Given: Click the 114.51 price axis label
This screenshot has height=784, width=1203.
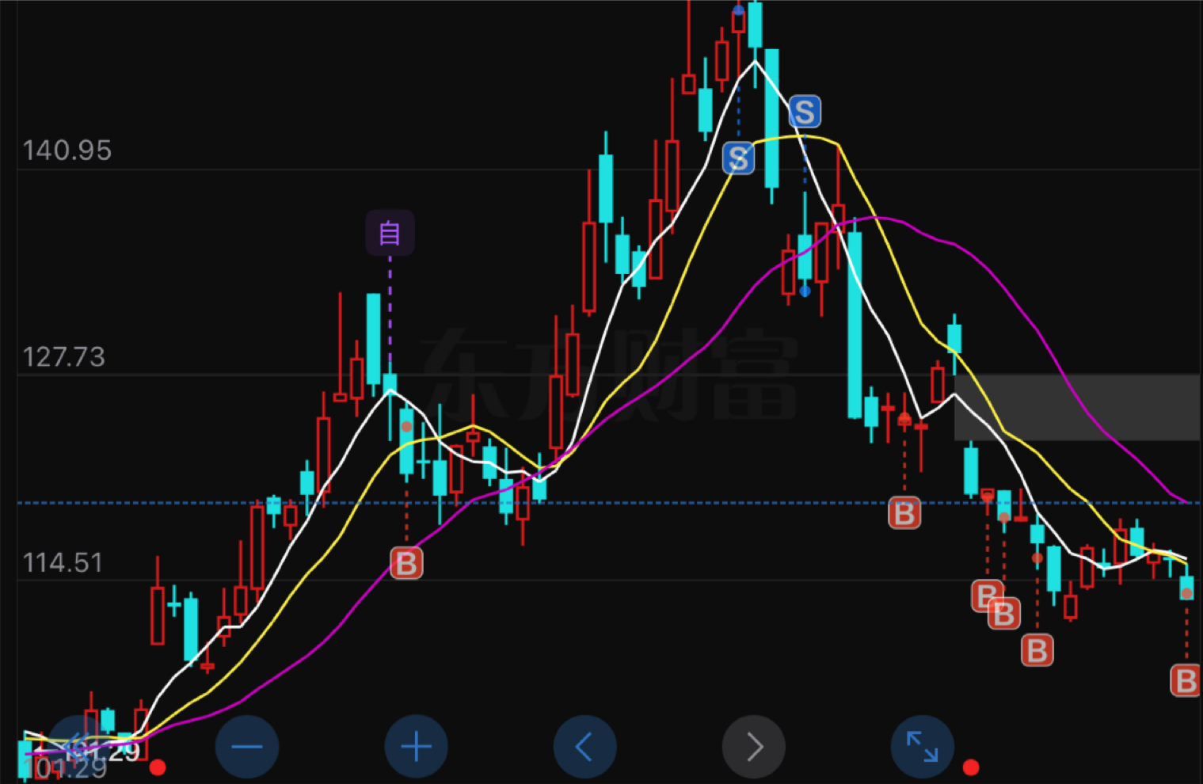Looking at the screenshot, I should 63,563.
